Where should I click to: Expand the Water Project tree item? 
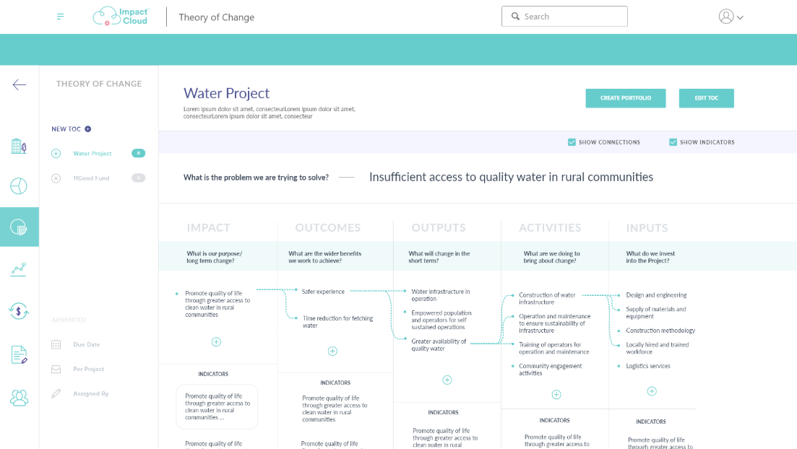(x=56, y=154)
